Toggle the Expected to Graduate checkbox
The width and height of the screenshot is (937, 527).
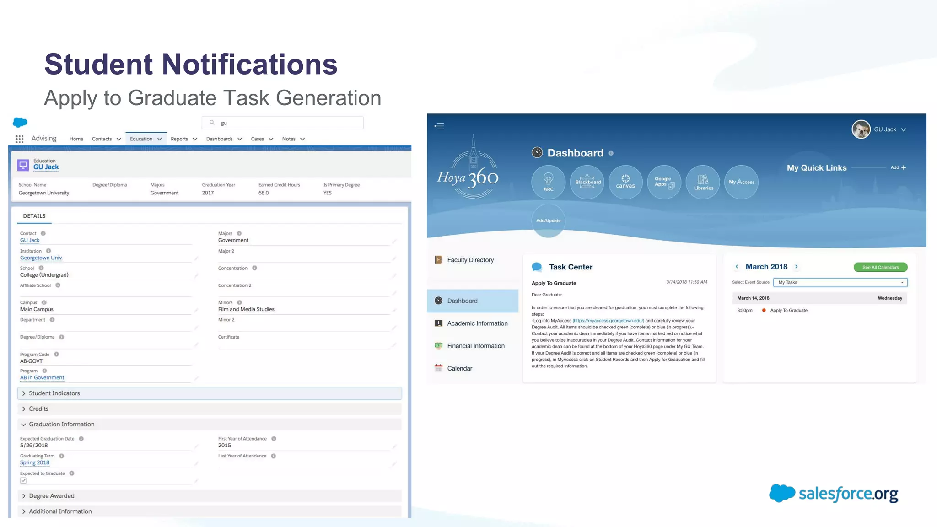click(x=23, y=480)
